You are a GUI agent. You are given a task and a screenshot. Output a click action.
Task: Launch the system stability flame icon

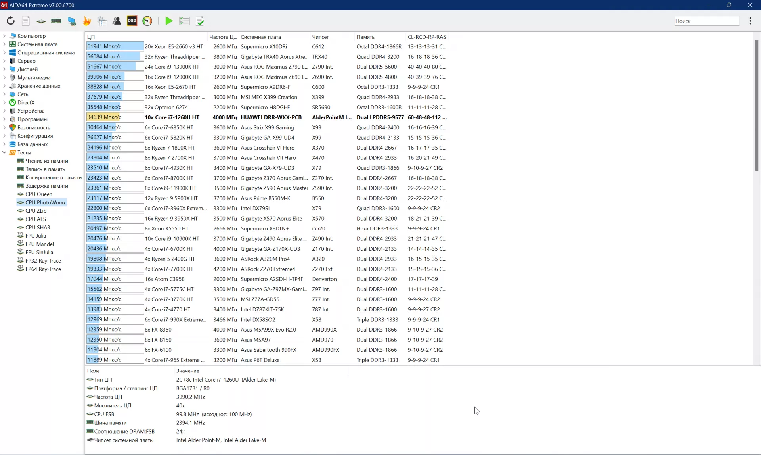coord(87,21)
